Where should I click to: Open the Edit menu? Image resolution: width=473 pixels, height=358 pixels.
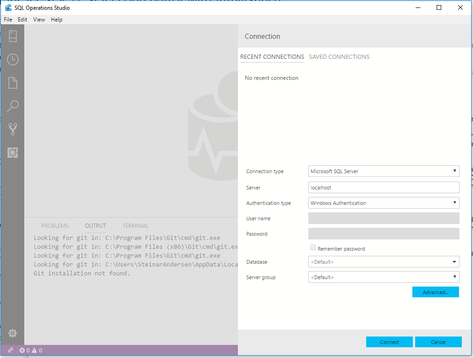22,20
